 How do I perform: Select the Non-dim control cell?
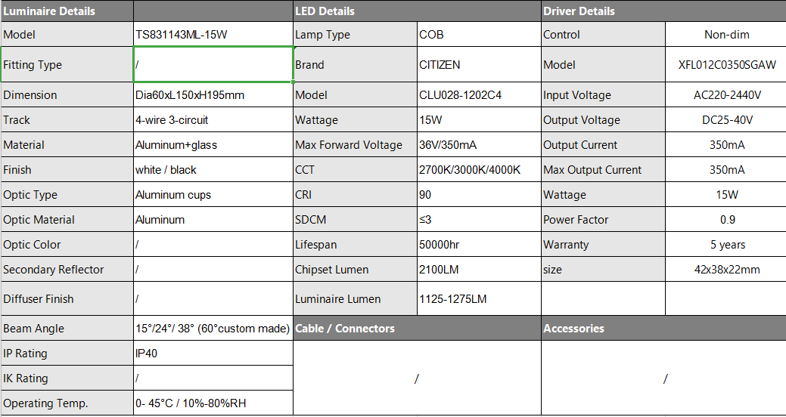coord(725,35)
